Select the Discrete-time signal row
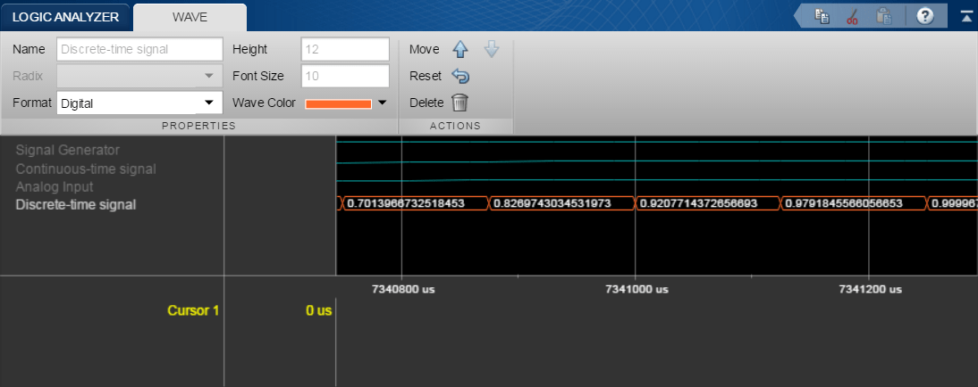Viewport: 978px width, 387px height. coord(75,204)
